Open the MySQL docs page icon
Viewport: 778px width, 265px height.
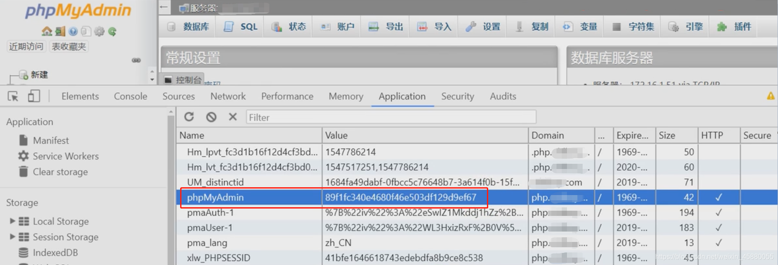(86, 31)
